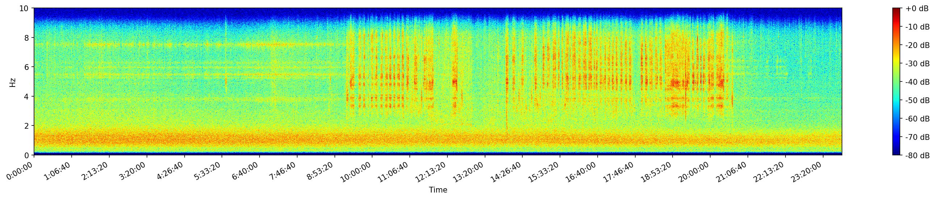
Task: Click the 'Hz' y-axis title
Action: click(13, 82)
